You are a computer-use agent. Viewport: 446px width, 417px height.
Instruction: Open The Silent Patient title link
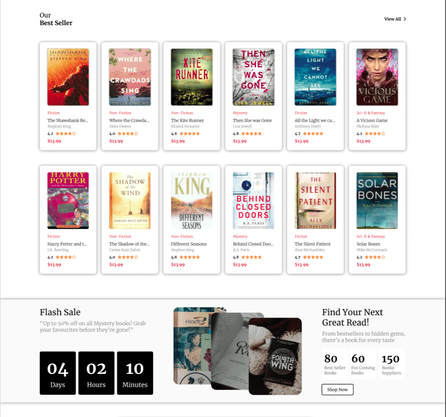pyautogui.click(x=312, y=244)
